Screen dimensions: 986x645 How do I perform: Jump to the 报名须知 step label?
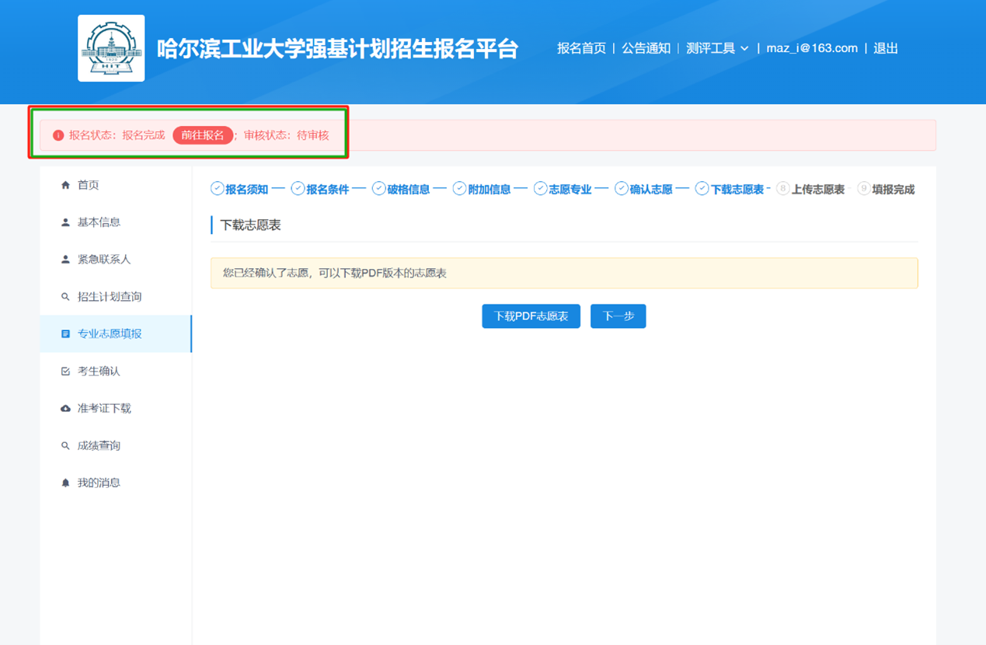[247, 190]
